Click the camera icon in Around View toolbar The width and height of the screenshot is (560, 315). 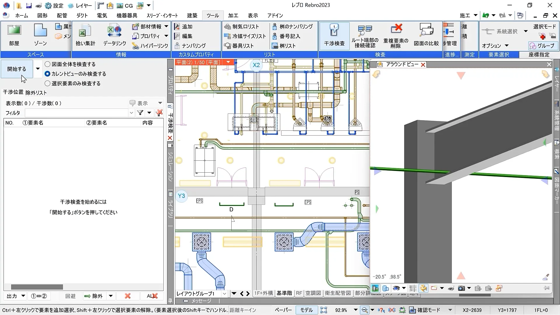pos(461,288)
